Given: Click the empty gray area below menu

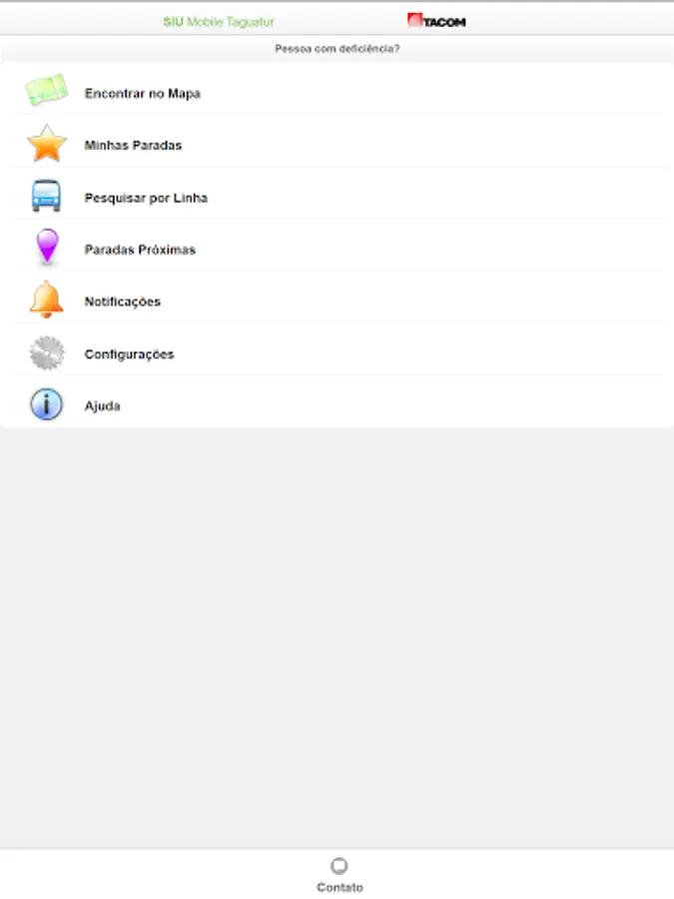Looking at the screenshot, I should (337, 636).
